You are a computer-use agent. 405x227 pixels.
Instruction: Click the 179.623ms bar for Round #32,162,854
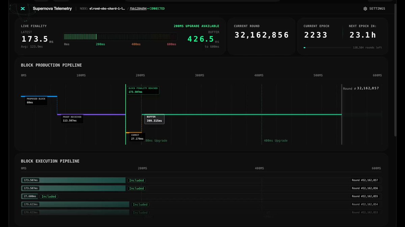(75, 204)
